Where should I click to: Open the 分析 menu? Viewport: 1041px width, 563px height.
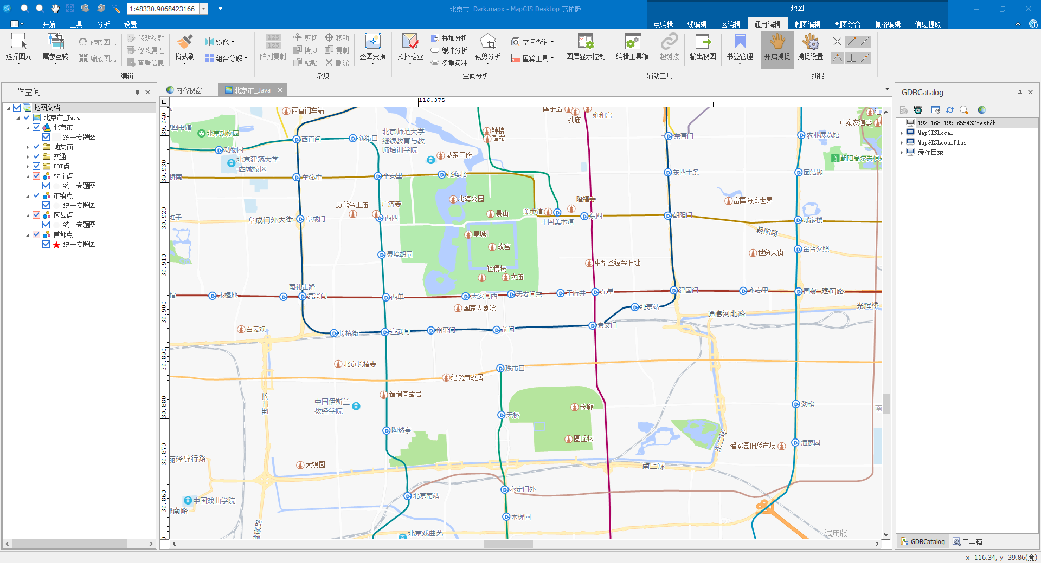(x=103, y=24)
